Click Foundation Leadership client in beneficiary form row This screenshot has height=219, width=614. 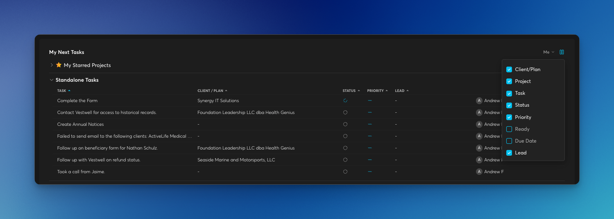point(246,148)
